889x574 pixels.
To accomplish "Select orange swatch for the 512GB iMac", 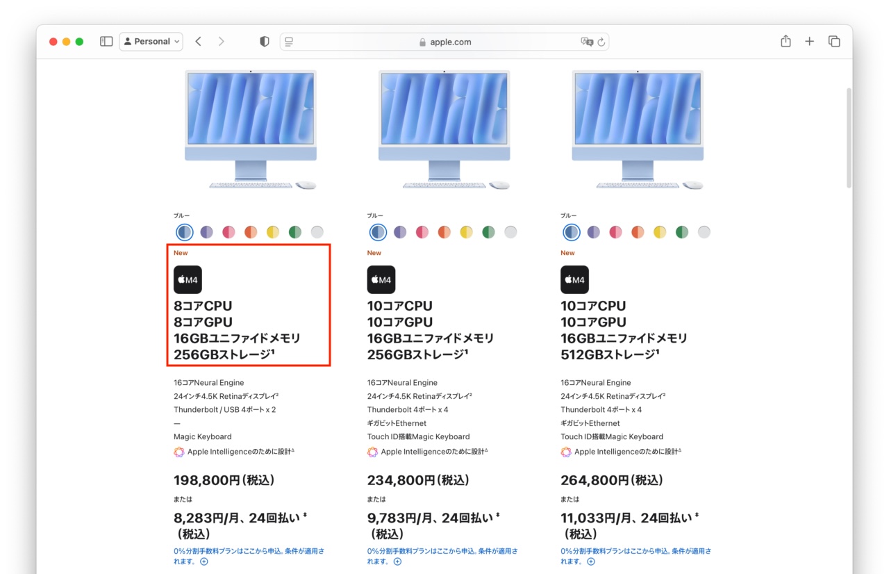I will [x=638, y=232].
